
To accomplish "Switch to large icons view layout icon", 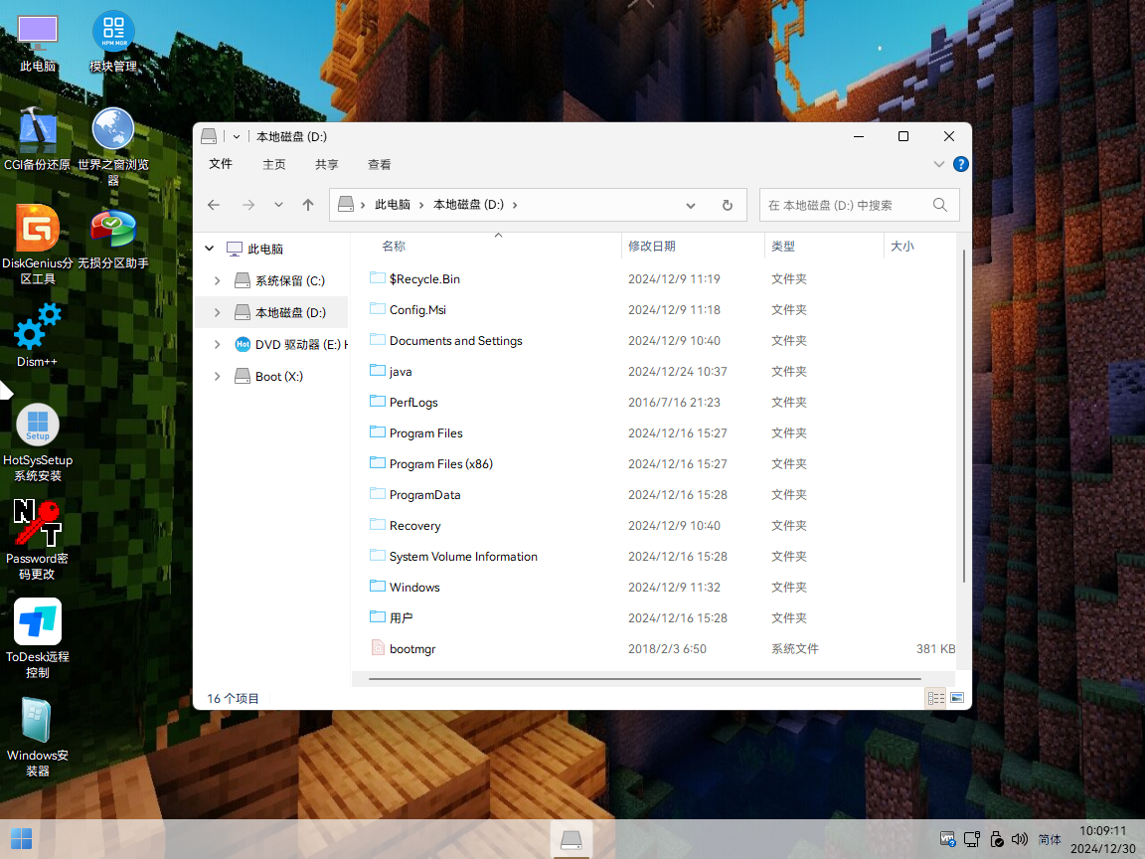I will [956, 698].
